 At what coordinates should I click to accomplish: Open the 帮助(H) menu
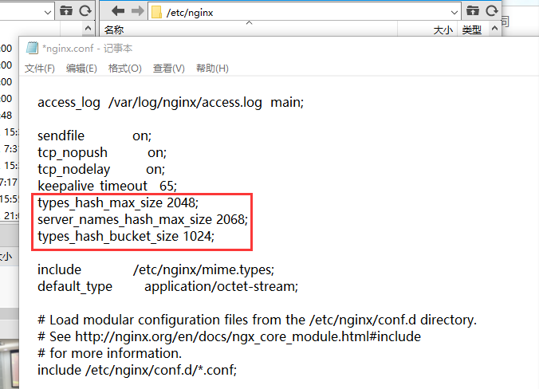click(x=212, y=69)
